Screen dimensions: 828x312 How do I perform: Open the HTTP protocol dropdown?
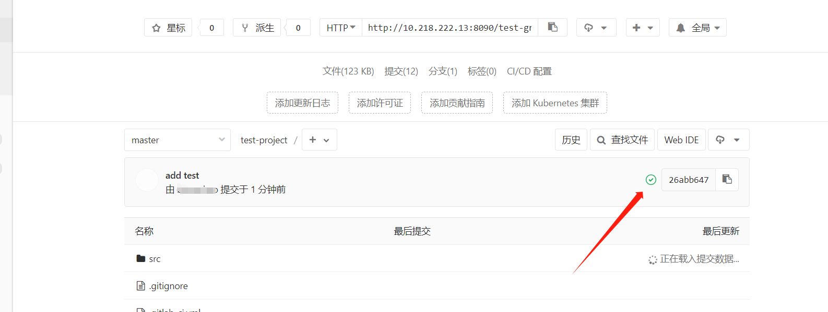pos(341,28)
